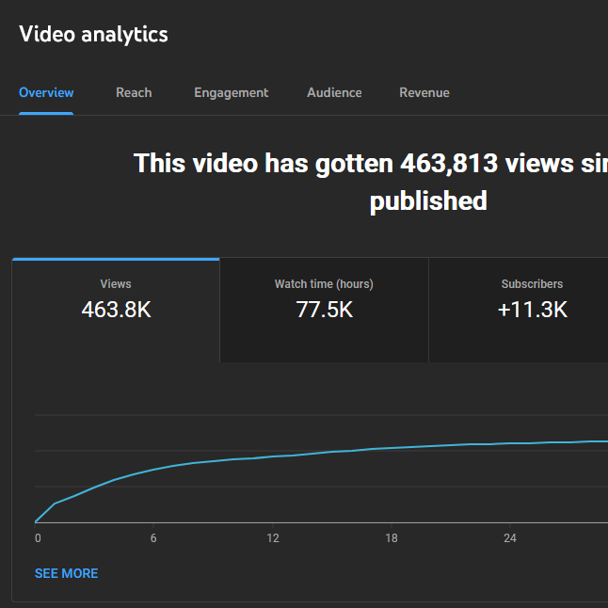The width and height of the screenshot is (608, 608).
Task: Open the Reach tab
Action: click(x=134, y=92)
